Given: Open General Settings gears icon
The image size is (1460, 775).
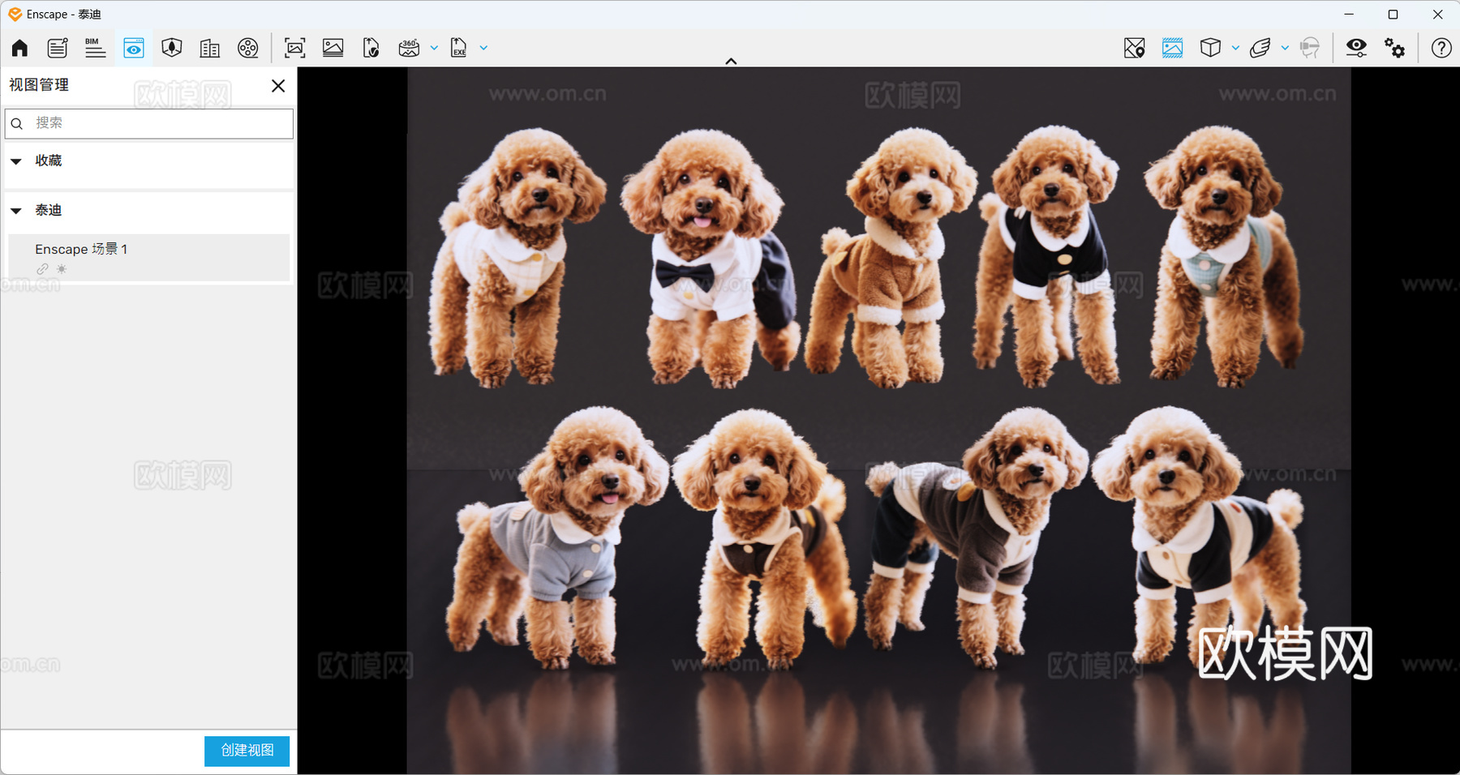Looking at the screenshot, I should [x=1394, y=48].
